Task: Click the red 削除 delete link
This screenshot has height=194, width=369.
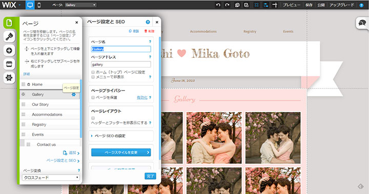Action: (149, 31)
